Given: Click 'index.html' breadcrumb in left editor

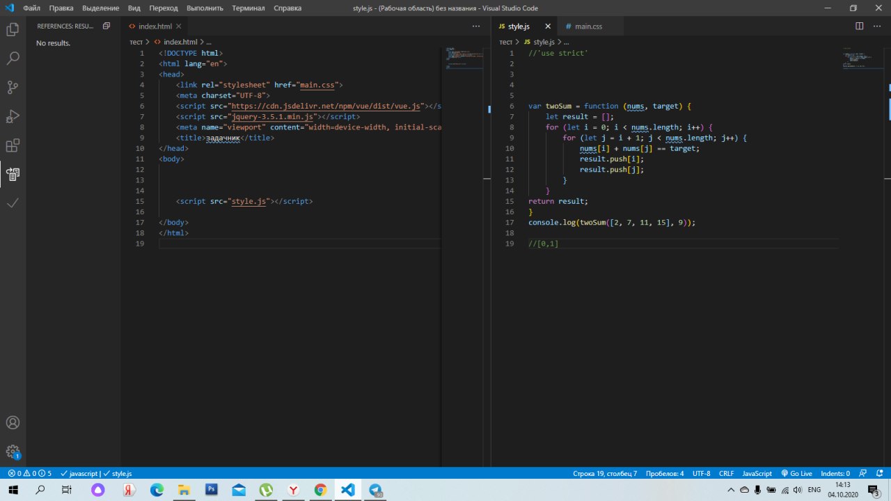Looking at the screenshot, I should pos(180,42).
